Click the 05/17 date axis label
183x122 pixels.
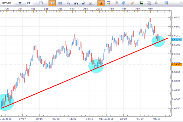tap(157, 119)
